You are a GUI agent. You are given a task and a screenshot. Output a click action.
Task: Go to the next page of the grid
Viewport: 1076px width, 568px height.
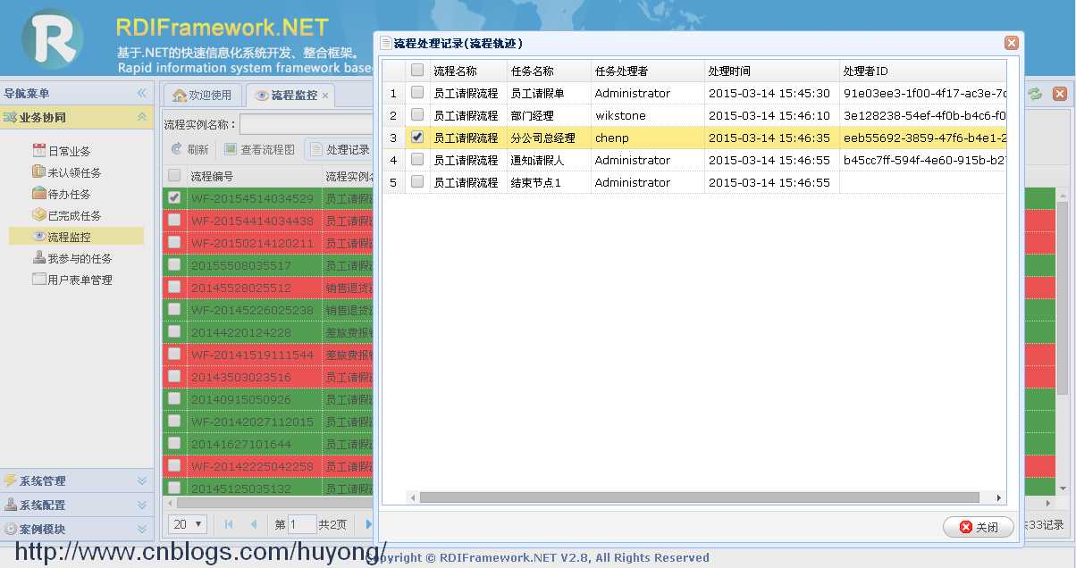(368, 524)
